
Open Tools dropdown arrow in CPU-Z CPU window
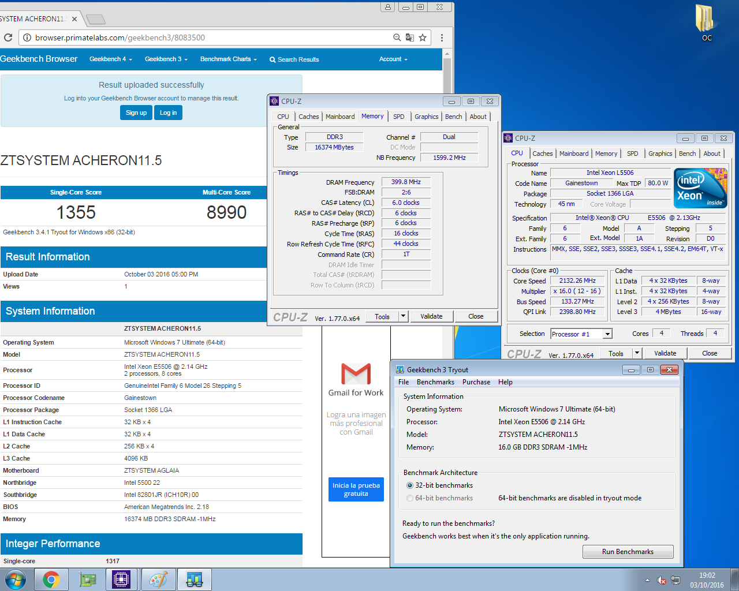pyautogui.click(x=637, y=353)
